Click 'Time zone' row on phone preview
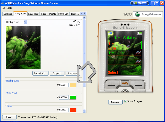This screenshot has width=165, height=122. tap(124, 53)
